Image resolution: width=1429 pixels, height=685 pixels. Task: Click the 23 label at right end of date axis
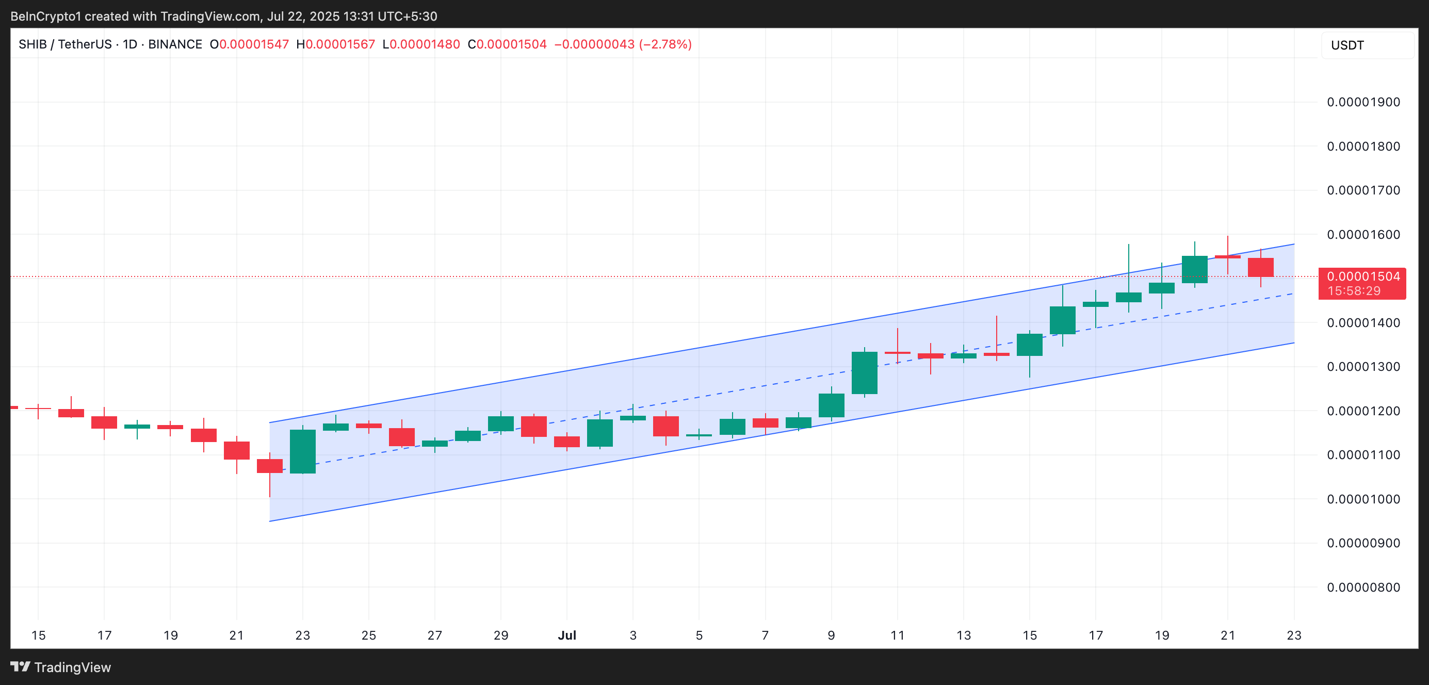pos(1293,635)
